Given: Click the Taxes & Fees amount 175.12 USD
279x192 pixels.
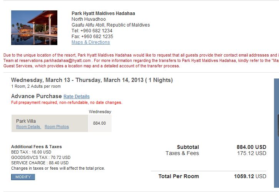Looking at the screenshot, I should [251, 153].
